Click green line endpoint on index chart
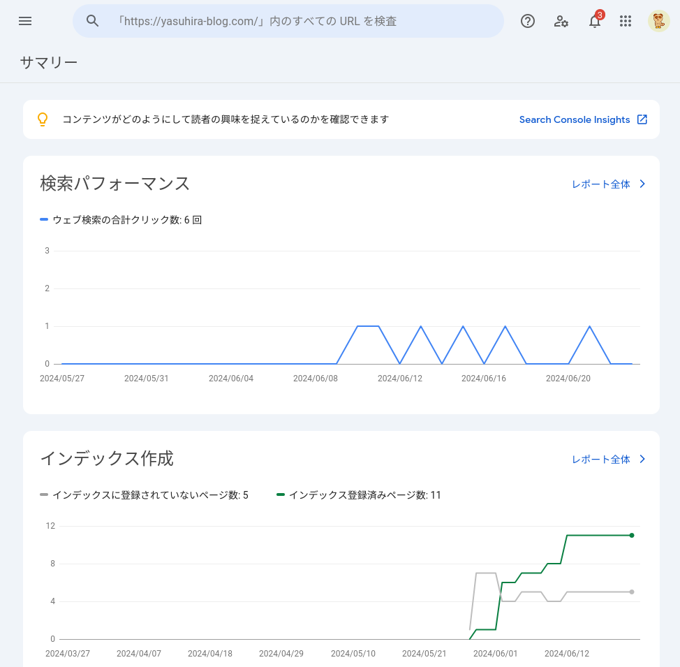The height and width of the screenshot is (667, 680). 632,535
